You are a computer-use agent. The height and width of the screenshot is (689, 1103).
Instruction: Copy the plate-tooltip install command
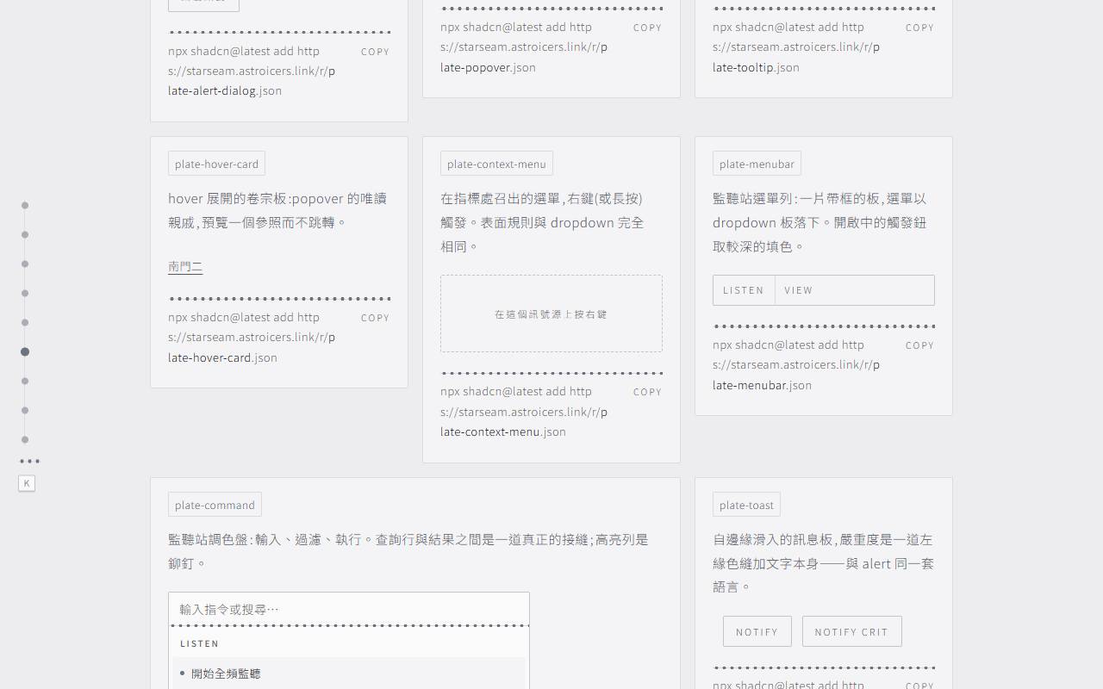tap(919, 28)
